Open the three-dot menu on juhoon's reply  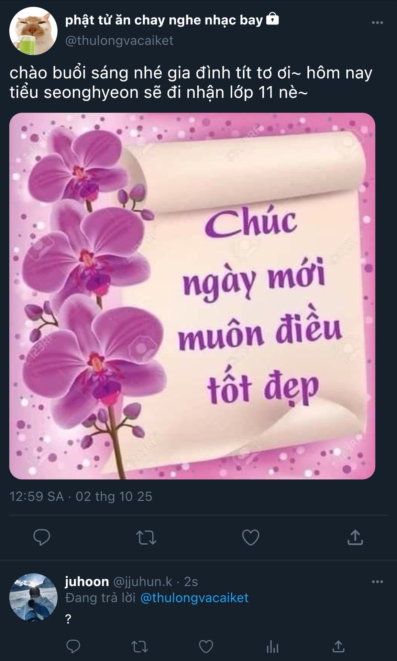tap(377, 581)
